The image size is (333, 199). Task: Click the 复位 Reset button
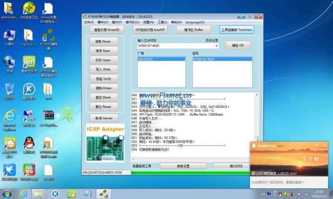point(104,107)
